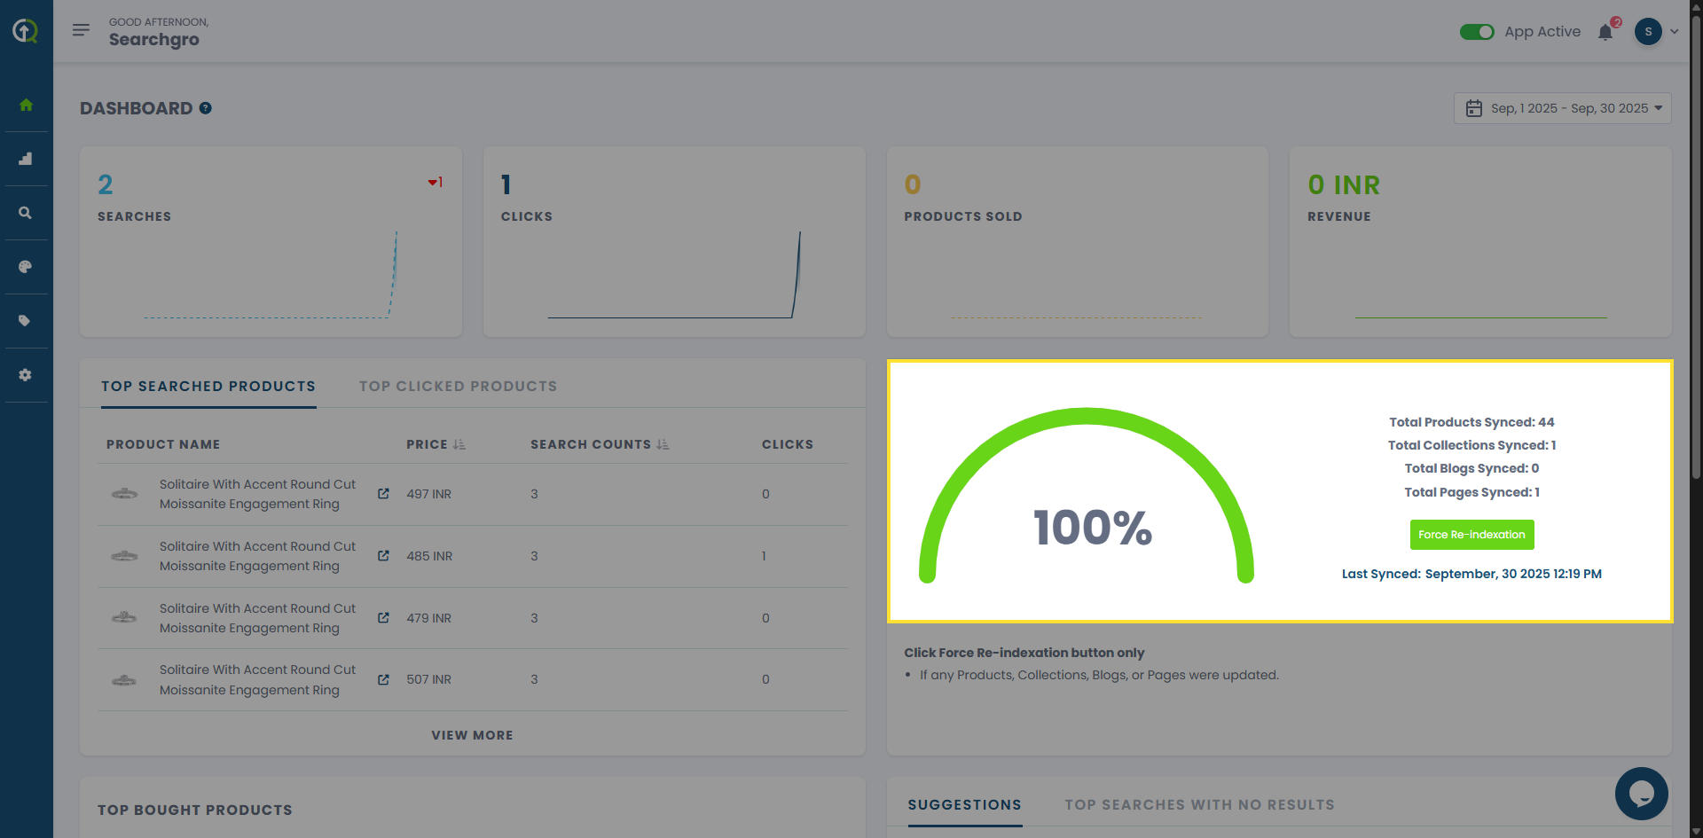Toggle the App Active switch

(x=1477, y=32)
